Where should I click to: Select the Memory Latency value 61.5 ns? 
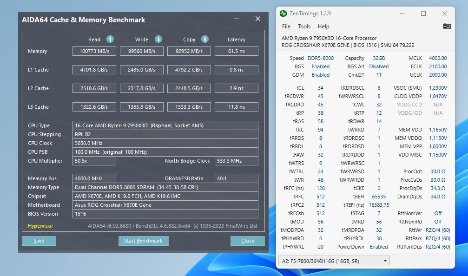click(x=237, y=51)
